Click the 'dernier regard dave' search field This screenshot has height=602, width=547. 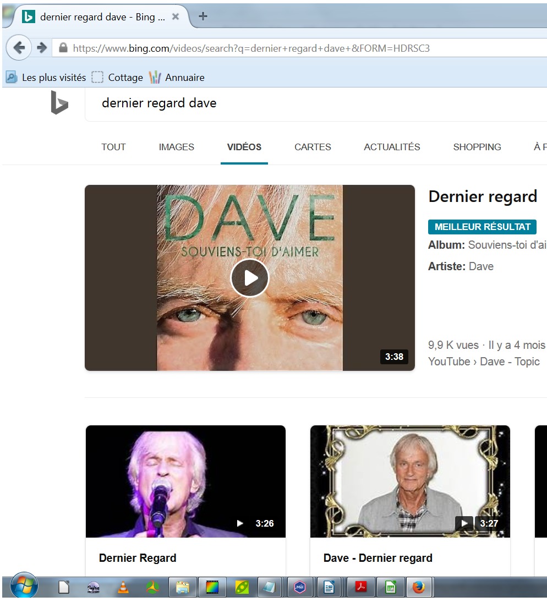(x=315, y=103)
